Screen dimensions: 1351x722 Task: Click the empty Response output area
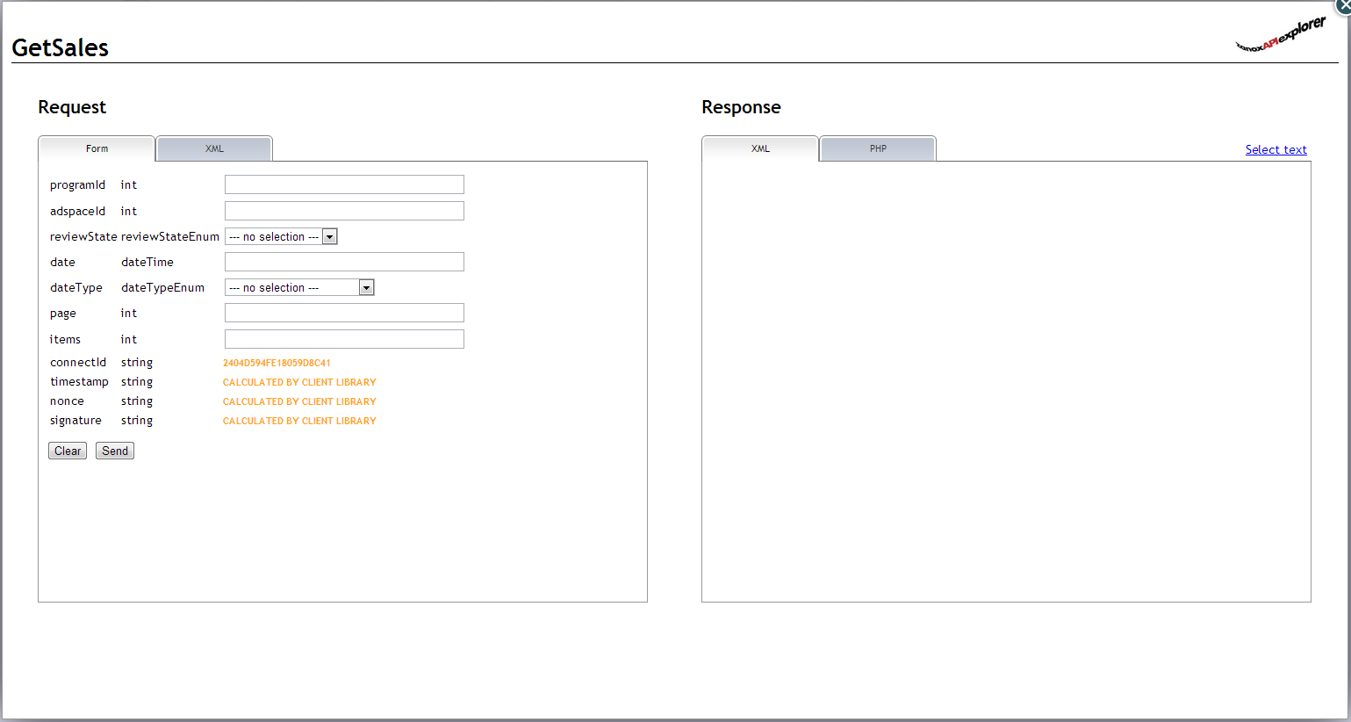1006,381
